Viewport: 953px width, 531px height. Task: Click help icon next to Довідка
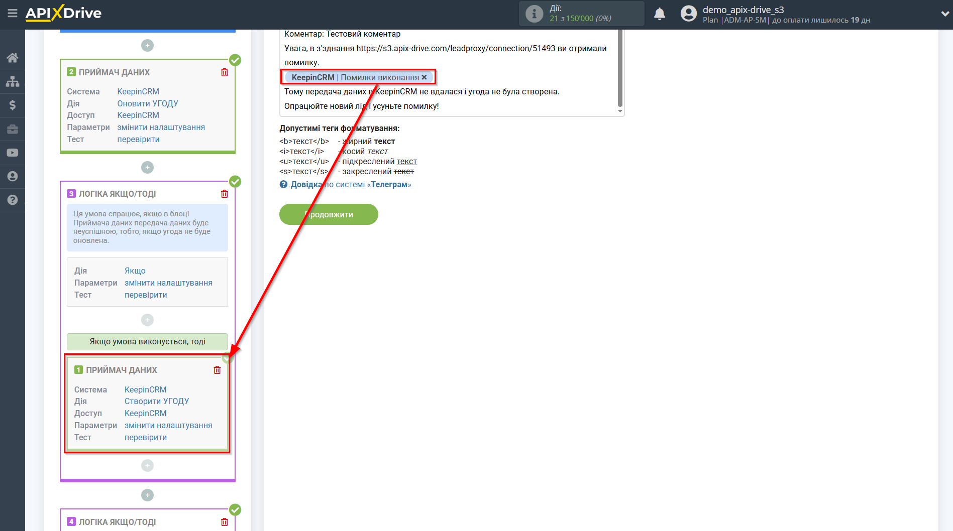click(284, 184)
